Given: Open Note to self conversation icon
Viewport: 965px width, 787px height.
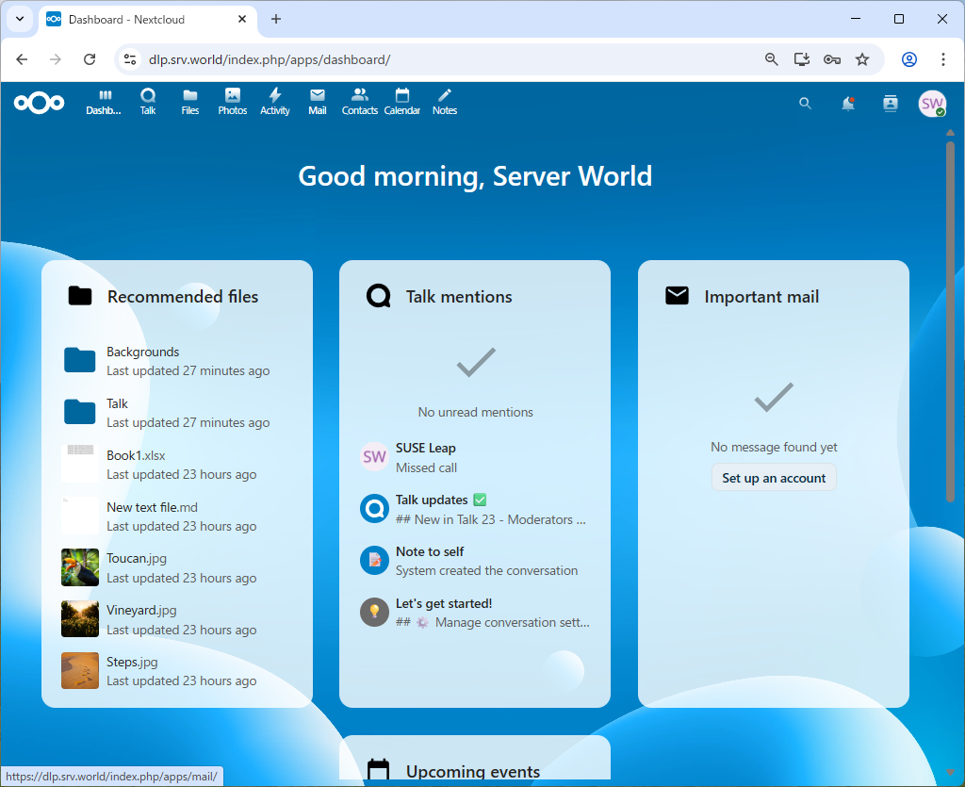Looking at the screenshot, I should (374, 561).
